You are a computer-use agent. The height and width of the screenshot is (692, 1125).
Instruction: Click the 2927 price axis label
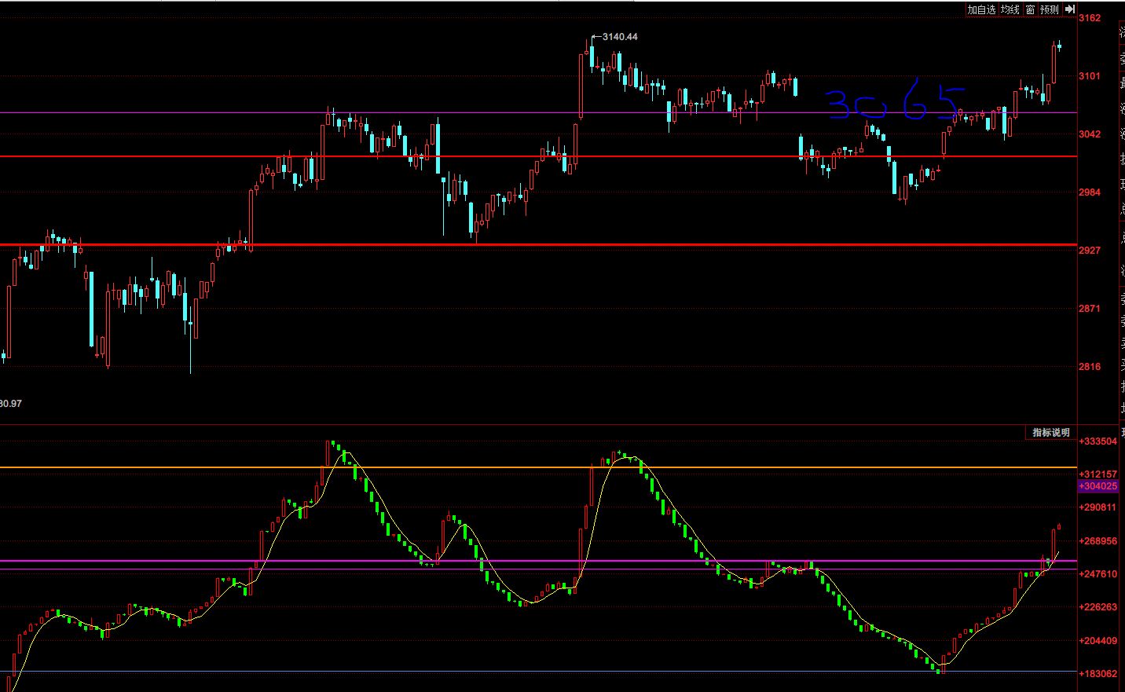coord(1090,251)
